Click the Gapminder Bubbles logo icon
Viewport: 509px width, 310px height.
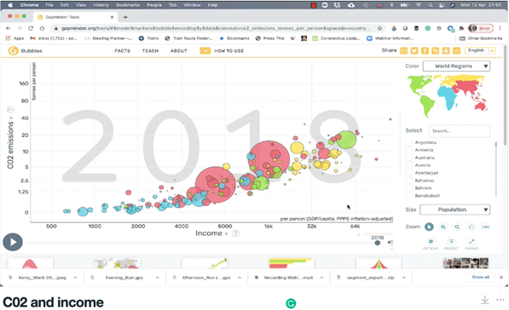tap(13, 51)
